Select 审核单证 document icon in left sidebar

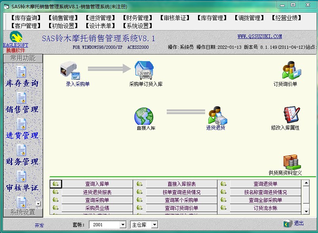21,176
